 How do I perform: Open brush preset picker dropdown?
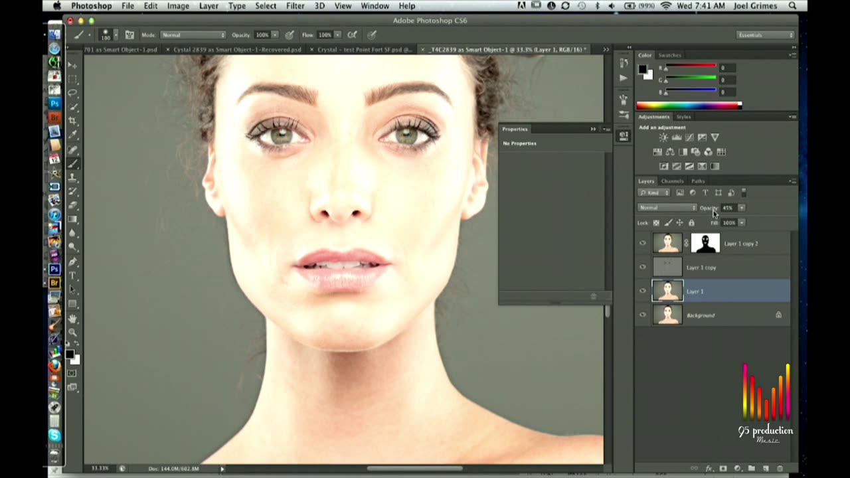[x=116, y=35]
